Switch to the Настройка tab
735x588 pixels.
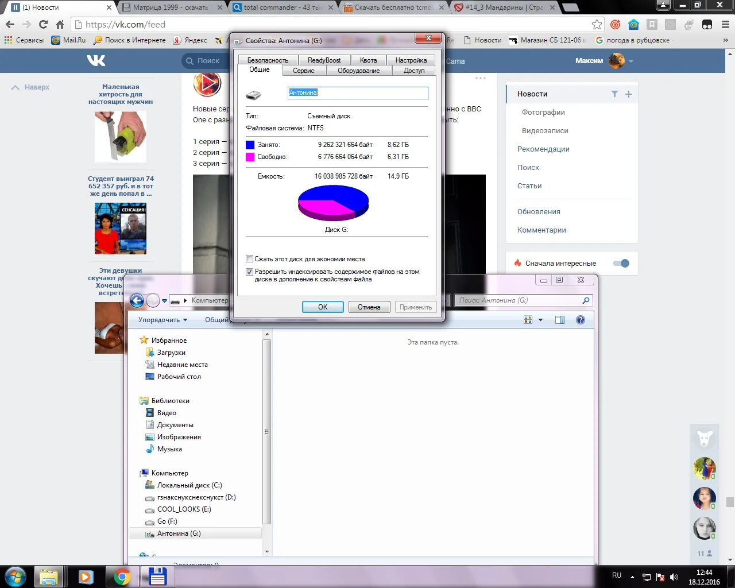tap(411, 60)
